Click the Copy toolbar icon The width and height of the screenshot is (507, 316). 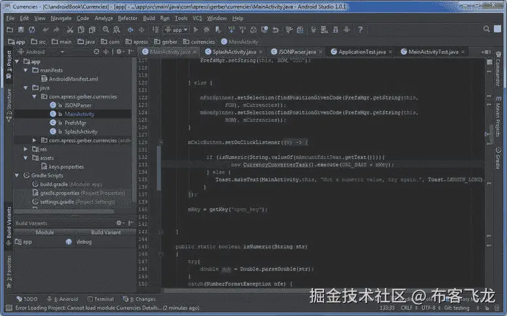tap(81, 30)
